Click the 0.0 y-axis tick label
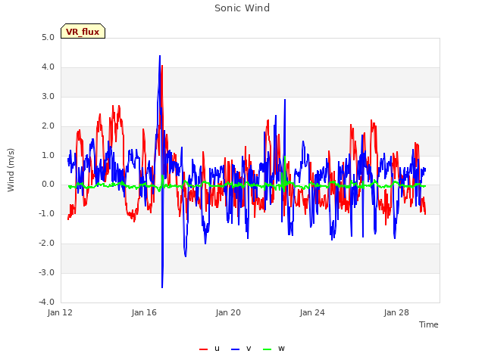This screenshot has height=363, width=485. click(48, 185)
